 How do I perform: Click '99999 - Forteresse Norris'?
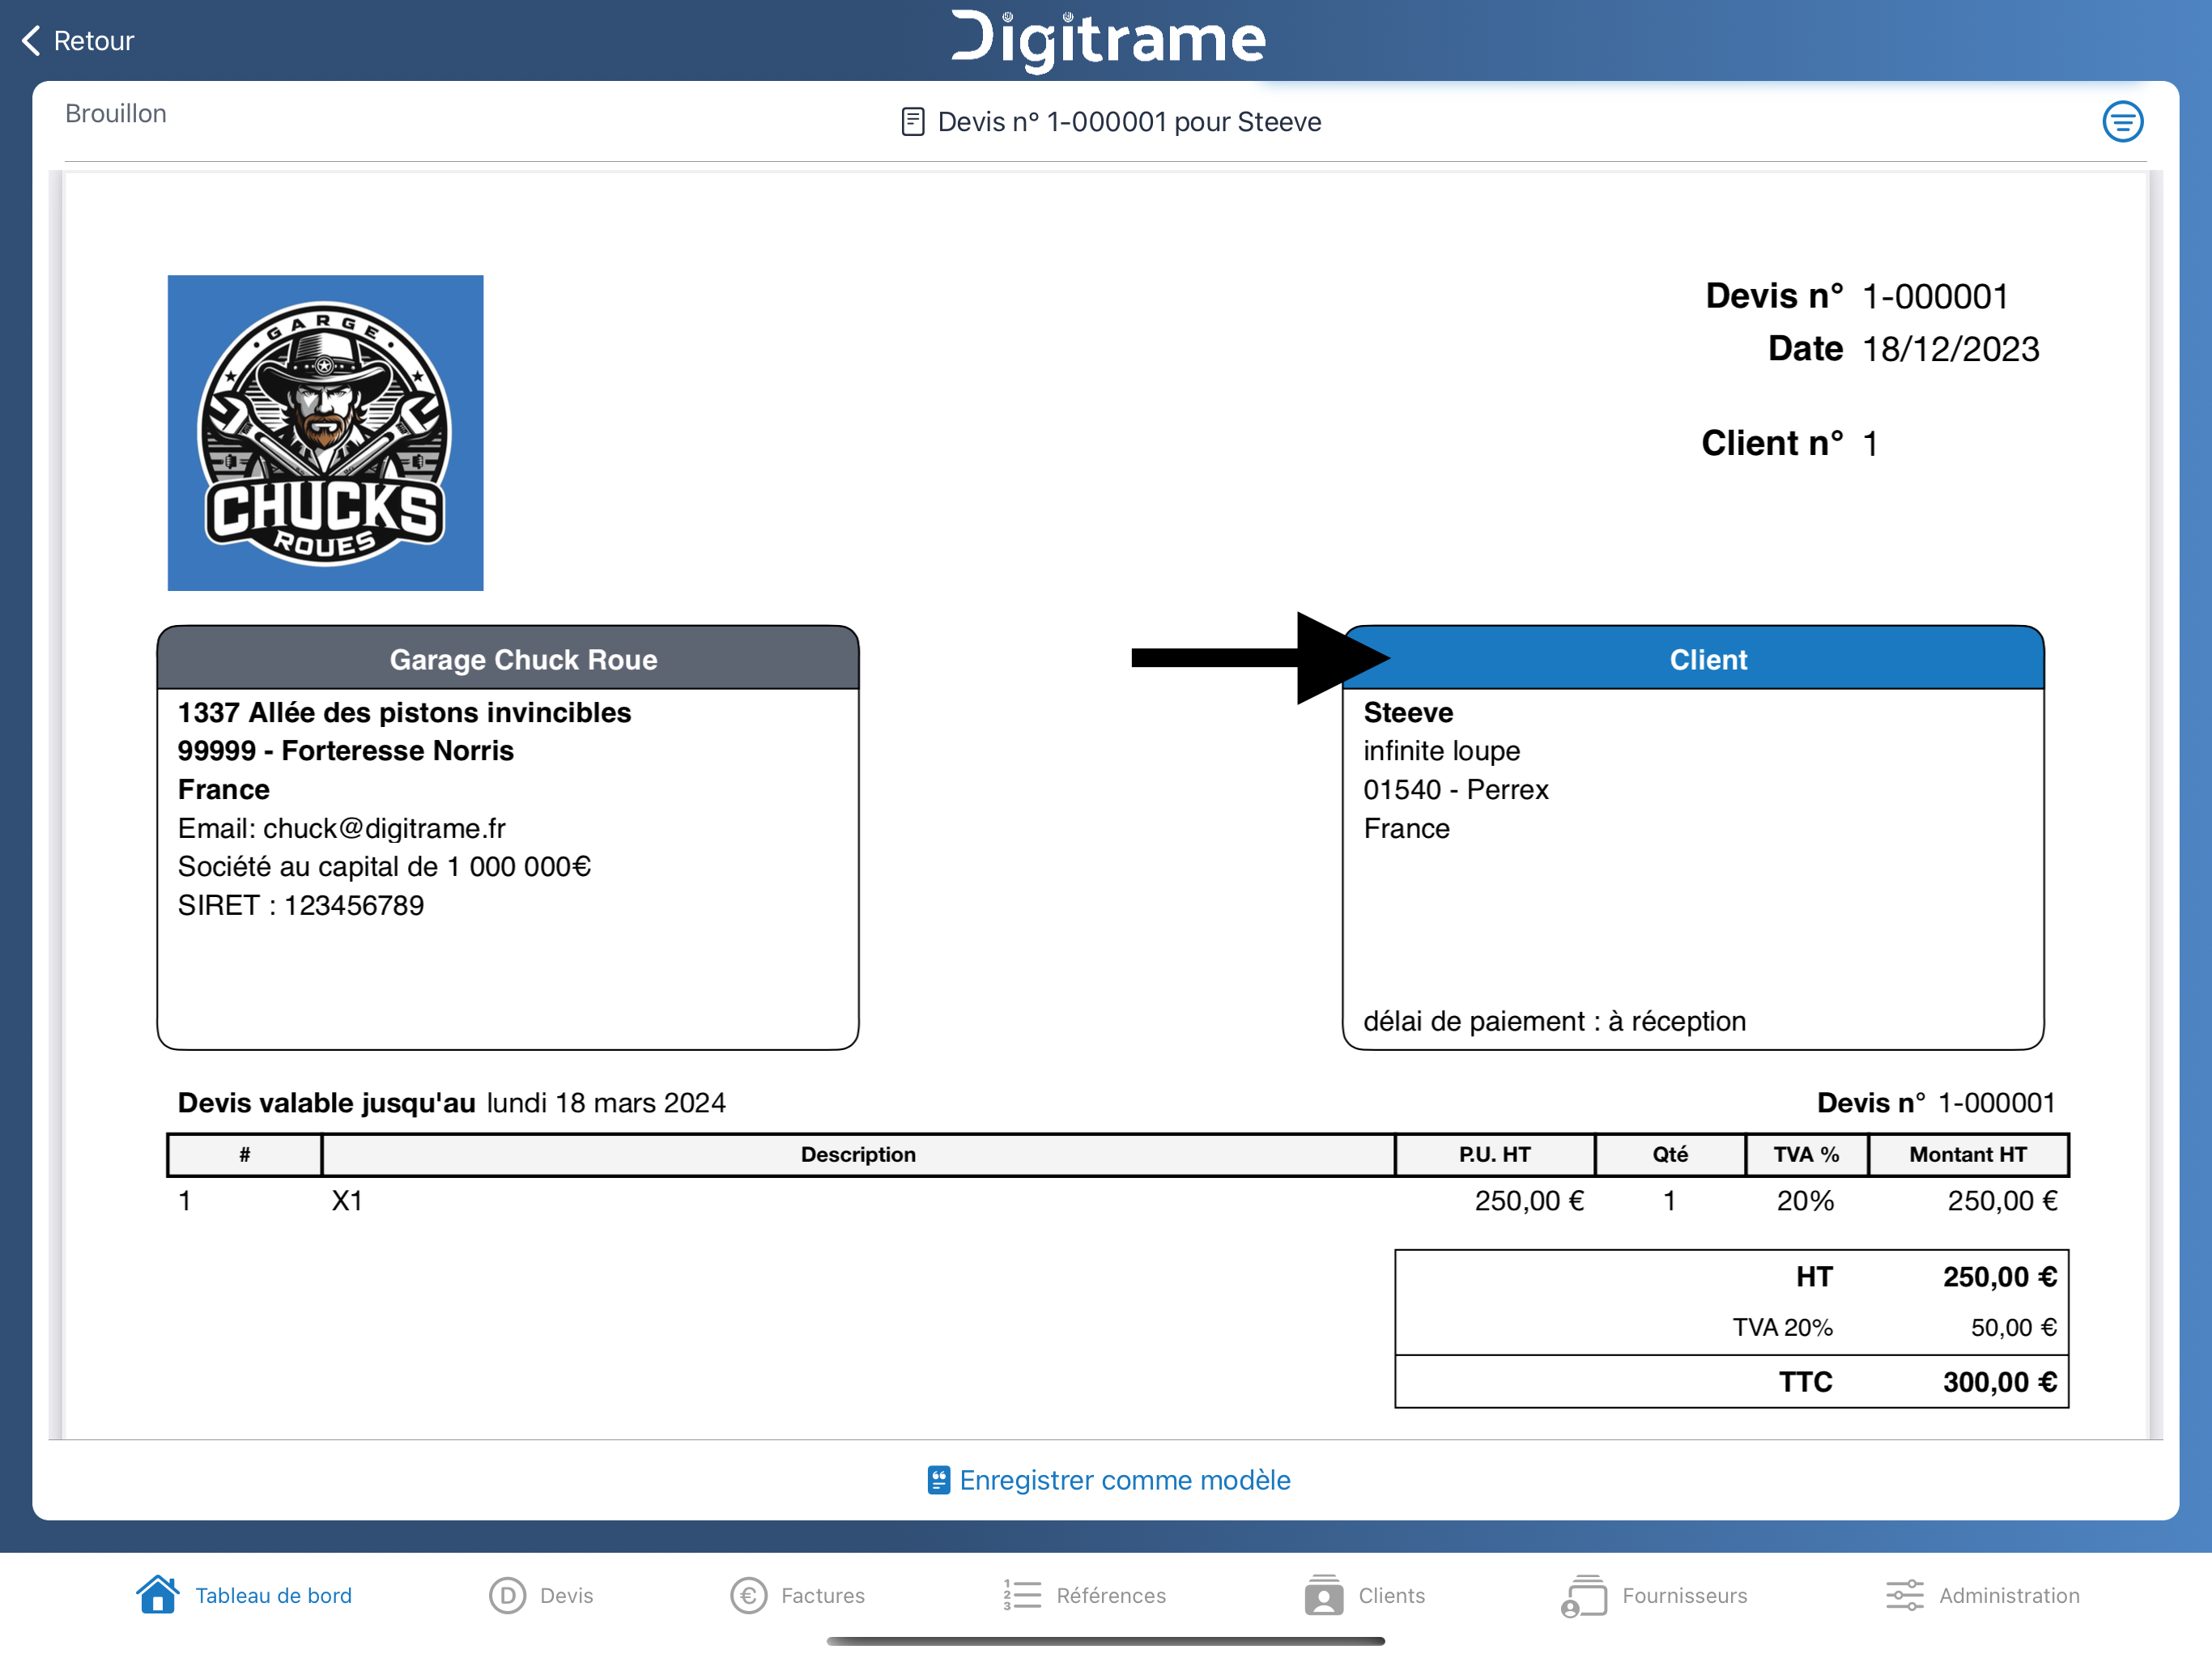point(346,751)
